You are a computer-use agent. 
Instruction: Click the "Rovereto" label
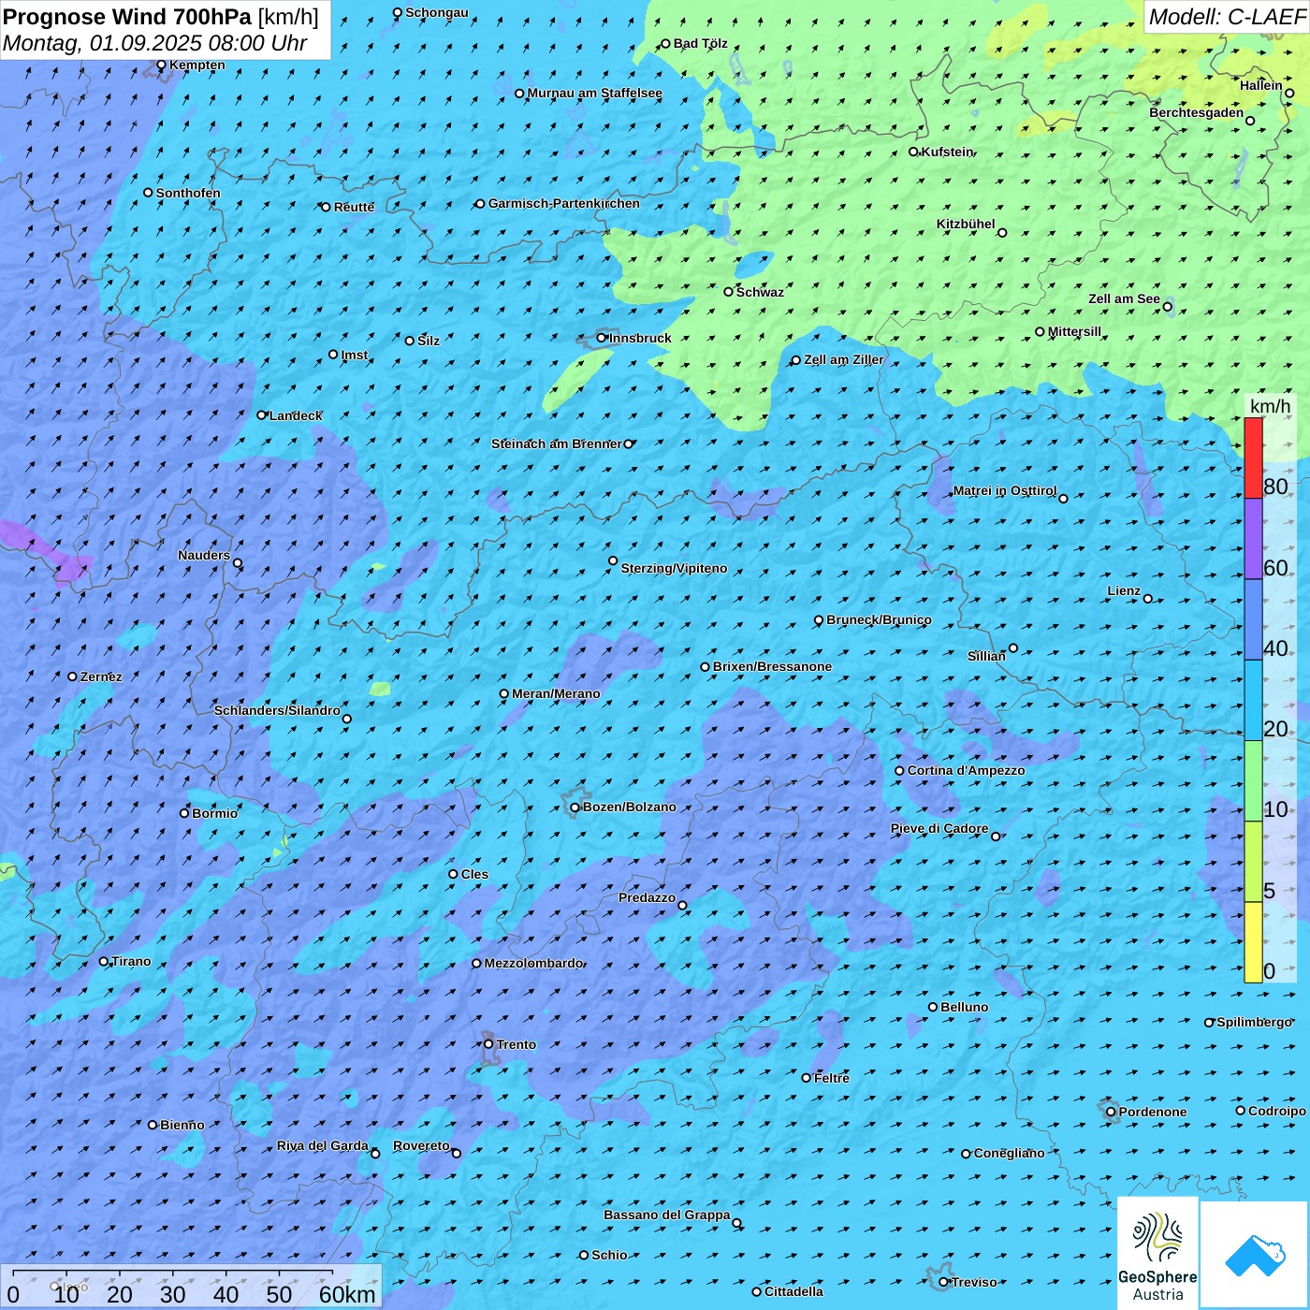[421, 1145]
